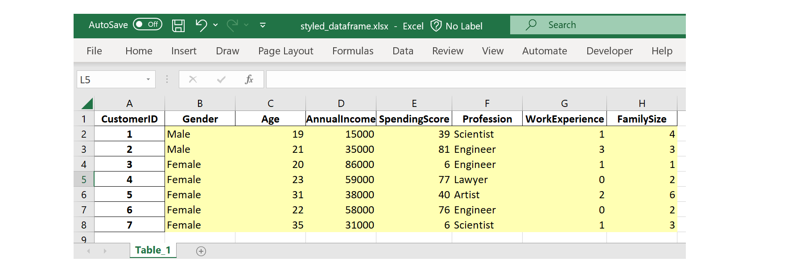Click the Select All corner triangle
The width and height of the screenshot is (792, 278).
point(87,103)
